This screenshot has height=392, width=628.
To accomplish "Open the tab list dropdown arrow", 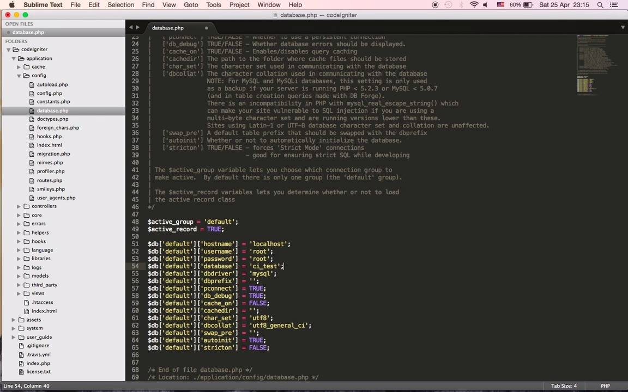I will pos(623,28).
